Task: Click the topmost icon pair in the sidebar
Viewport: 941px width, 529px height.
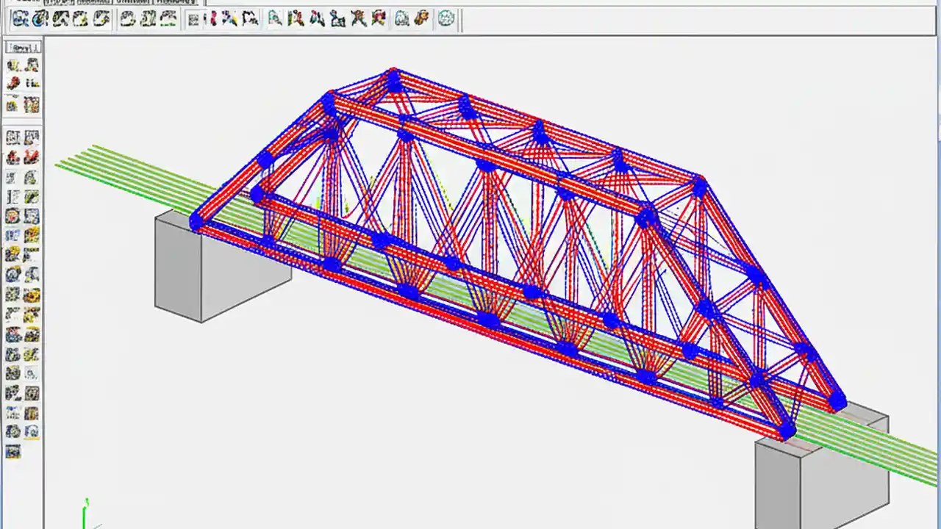Action: (x=22, y=65)
